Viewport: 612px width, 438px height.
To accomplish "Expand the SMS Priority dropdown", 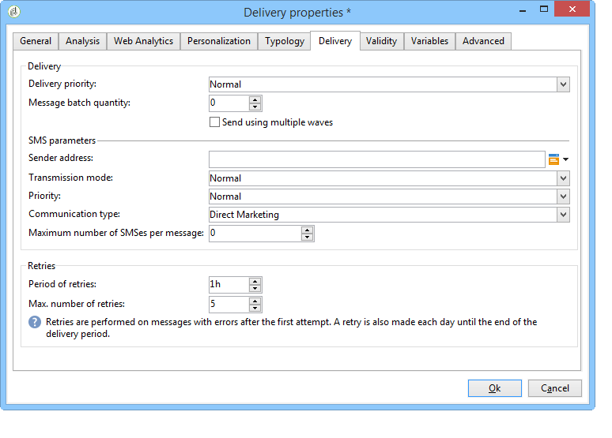I will pyautogui.click(x=563, y=197).
